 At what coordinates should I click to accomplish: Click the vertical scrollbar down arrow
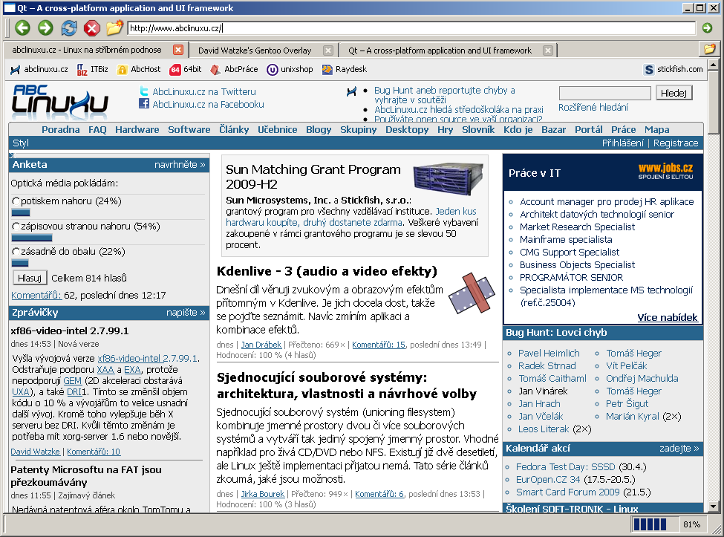point(713,507)
